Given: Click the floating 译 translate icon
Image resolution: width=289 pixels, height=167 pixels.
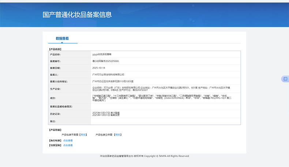Looking at the screenshot, I should click(x=285, y=79).
